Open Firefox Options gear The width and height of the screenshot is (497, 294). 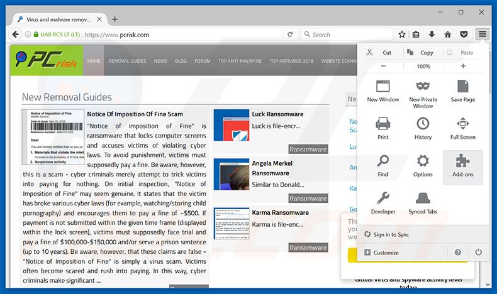[x=423, y=166]
